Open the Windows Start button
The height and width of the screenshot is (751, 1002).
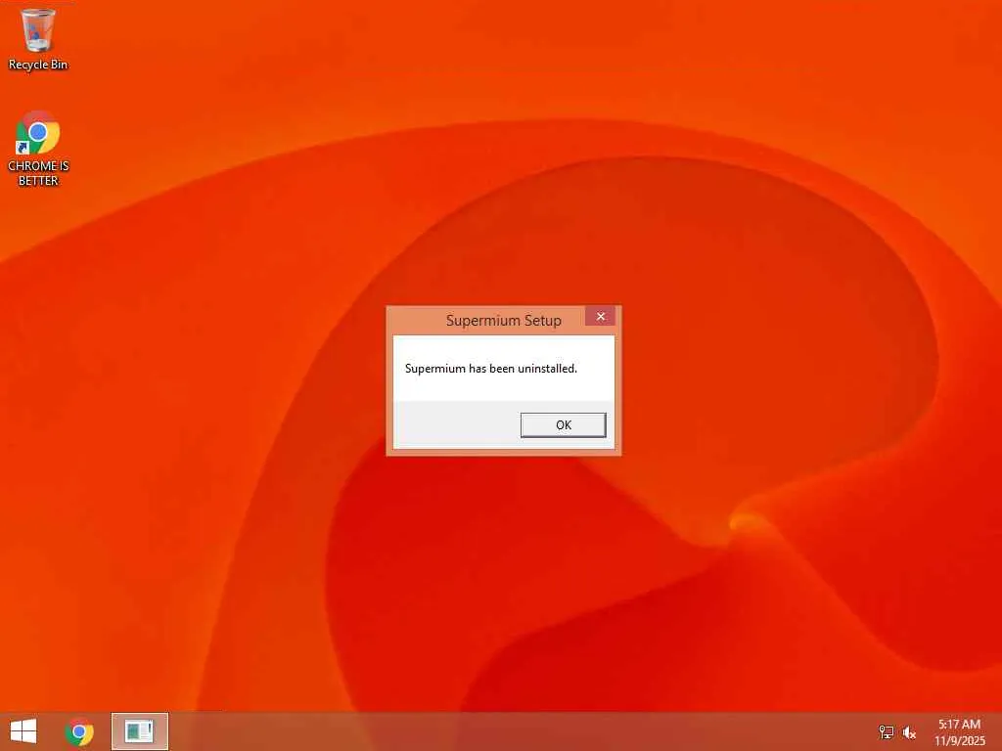click(x=23, y=731)
